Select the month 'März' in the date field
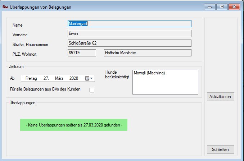 point(59,78)
